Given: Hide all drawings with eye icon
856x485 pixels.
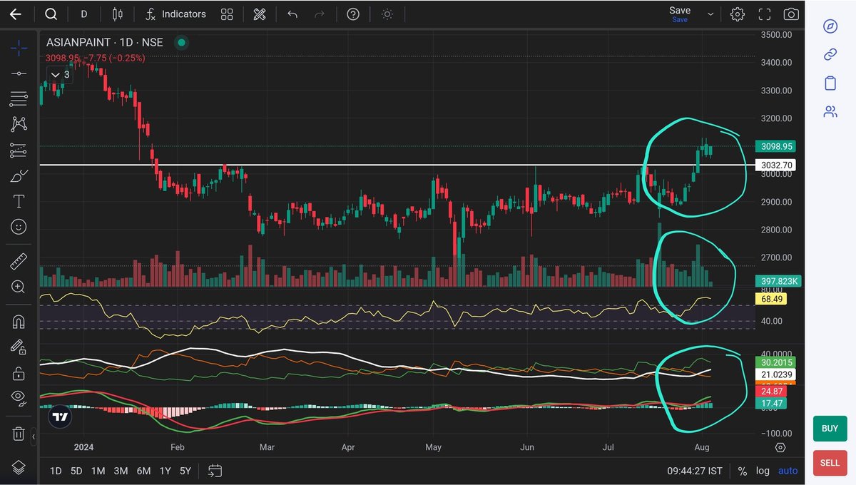Looking at the screenshot, I should pos(19,398).
